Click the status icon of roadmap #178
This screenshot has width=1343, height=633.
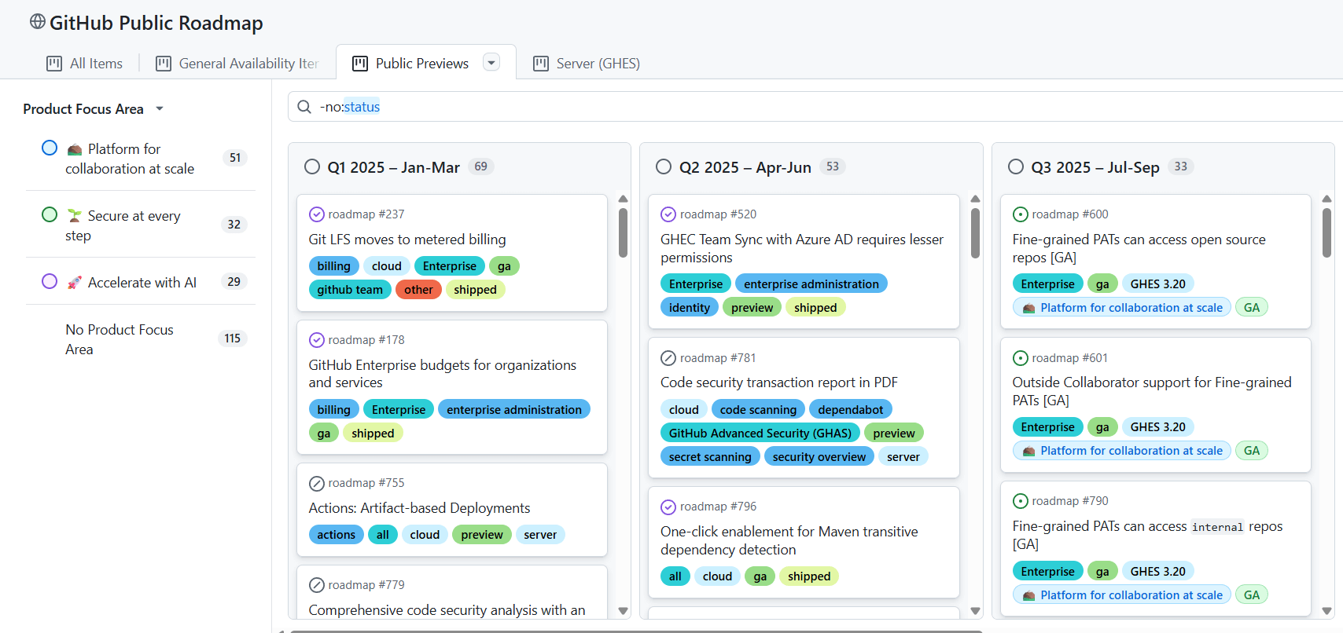click(317, 340)
